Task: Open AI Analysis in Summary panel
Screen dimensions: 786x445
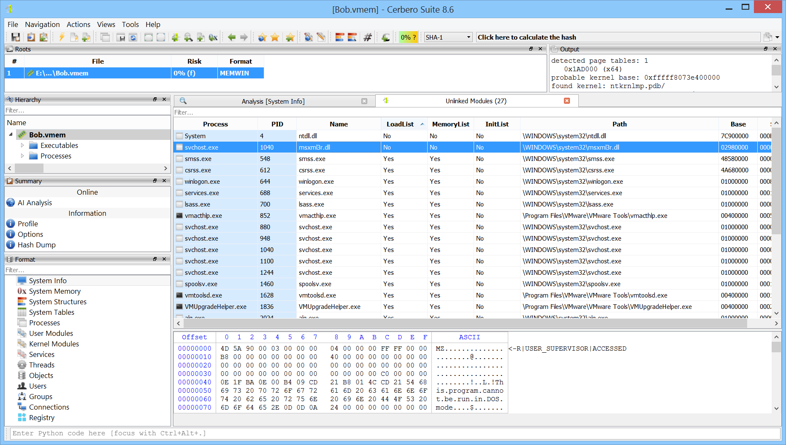Action: tap(35, 203)
